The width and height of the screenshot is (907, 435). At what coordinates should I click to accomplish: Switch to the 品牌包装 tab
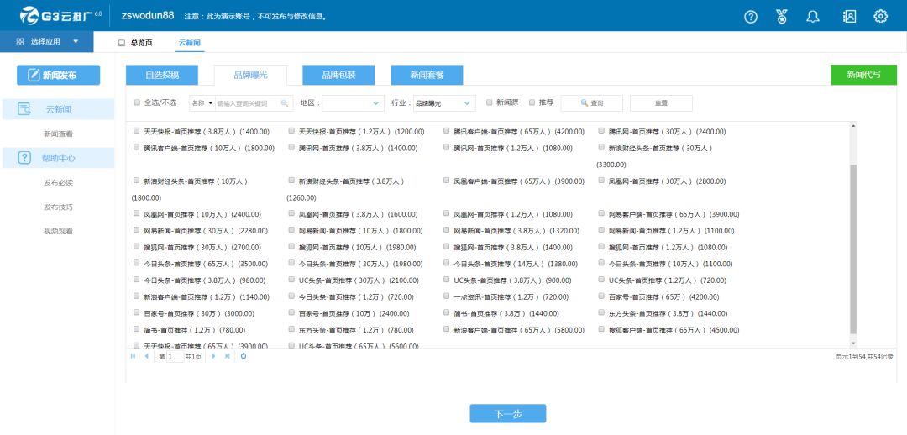(x=338, y=75)
